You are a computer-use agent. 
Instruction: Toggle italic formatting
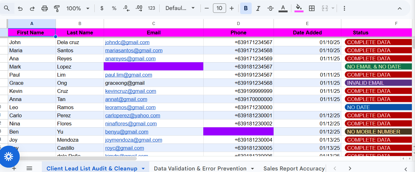pos(258,8)
